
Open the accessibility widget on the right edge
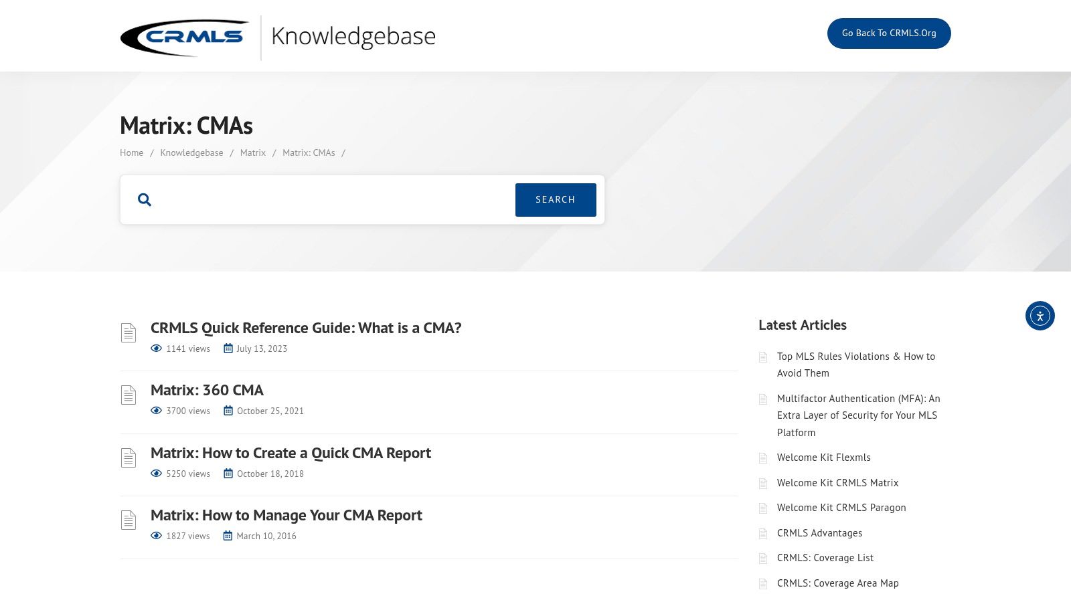pos(1040,316)
